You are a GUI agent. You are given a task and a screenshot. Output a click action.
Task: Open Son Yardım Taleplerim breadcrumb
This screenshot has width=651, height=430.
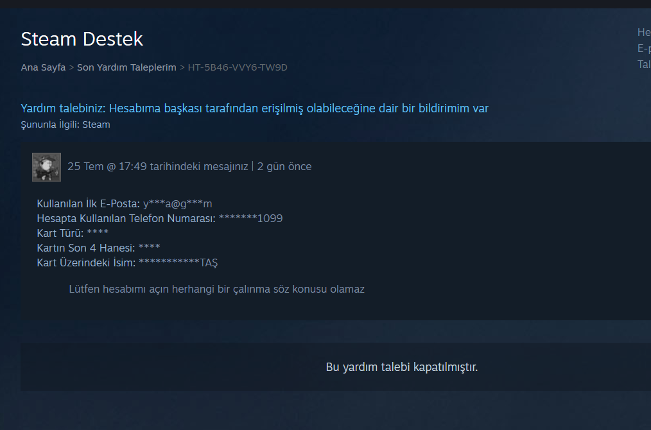[126, 67]
